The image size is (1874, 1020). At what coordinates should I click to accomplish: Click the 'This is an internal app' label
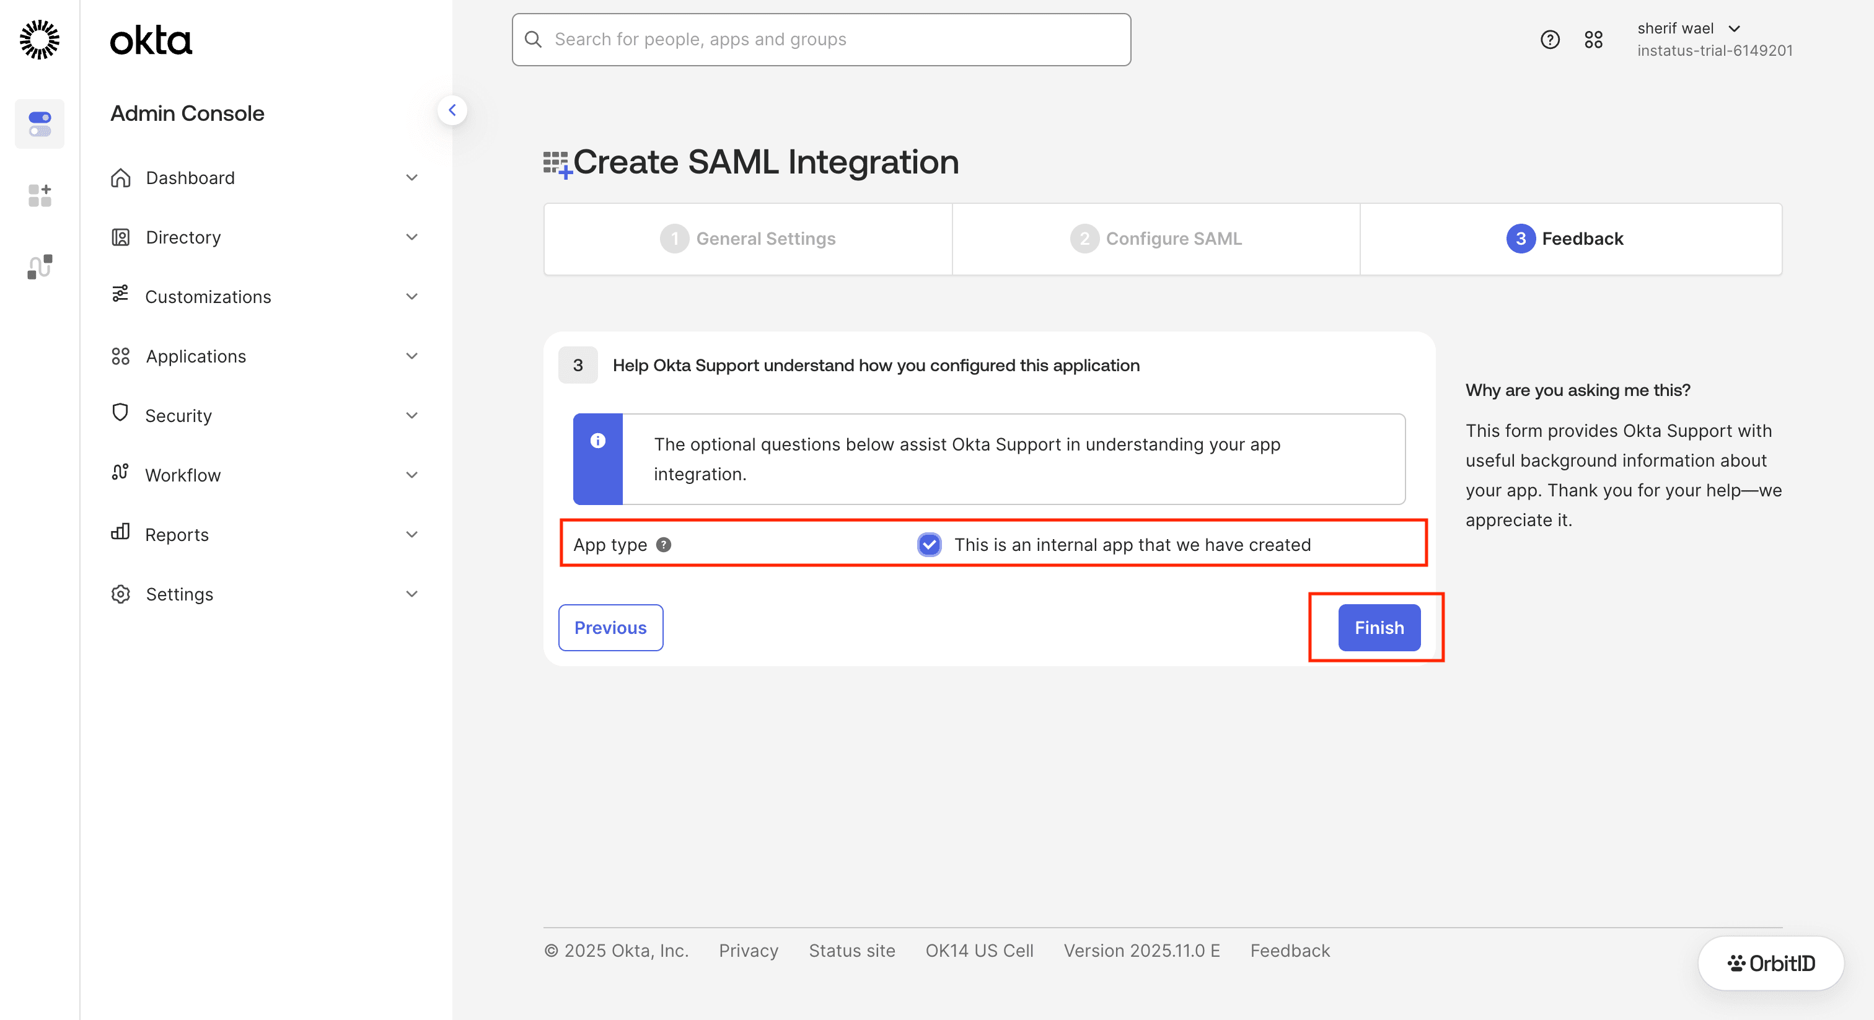1132,544
